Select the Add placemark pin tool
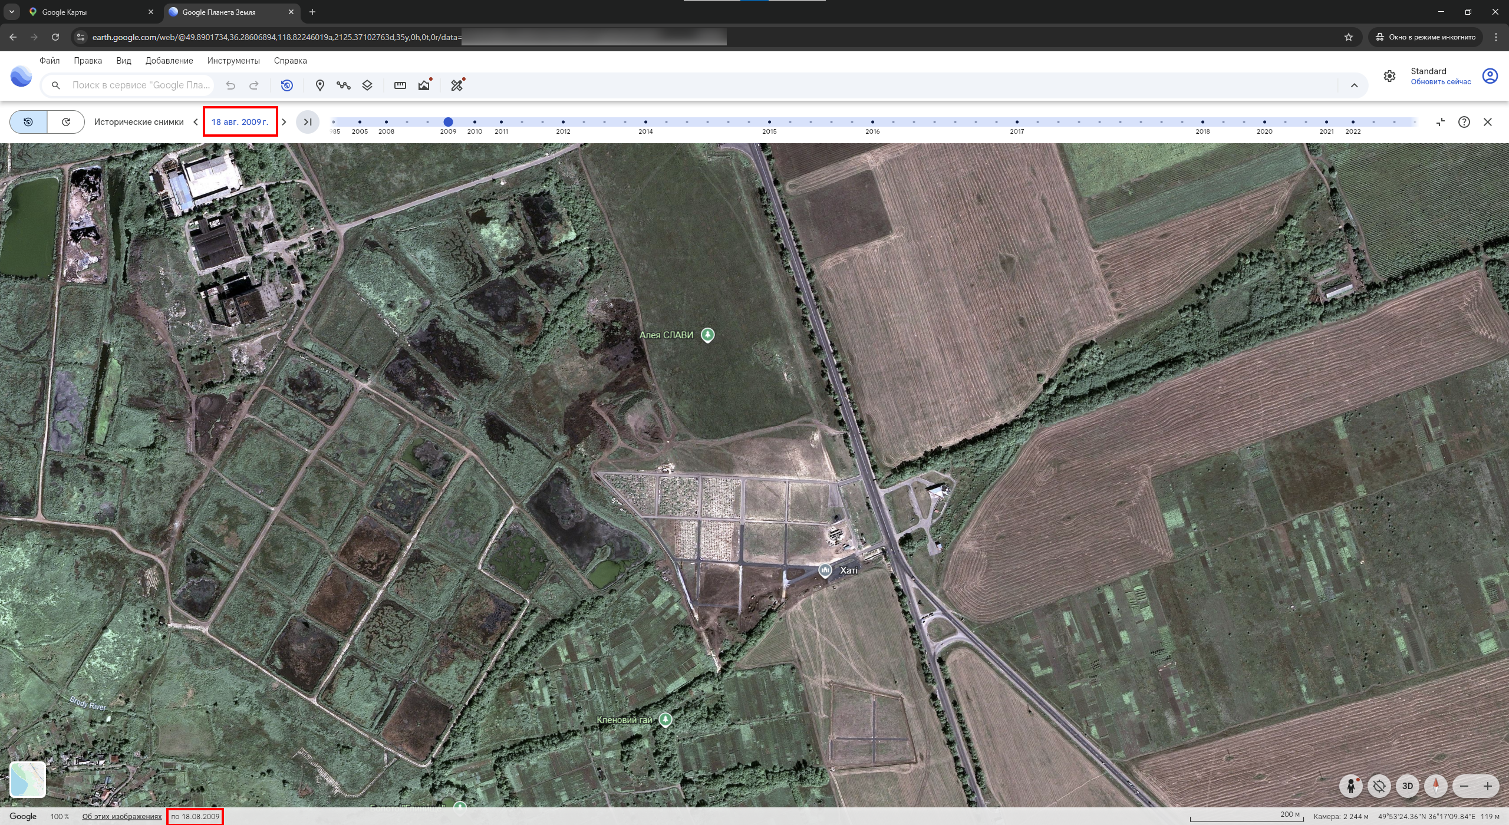The image size is (1509, 825). 320,85
